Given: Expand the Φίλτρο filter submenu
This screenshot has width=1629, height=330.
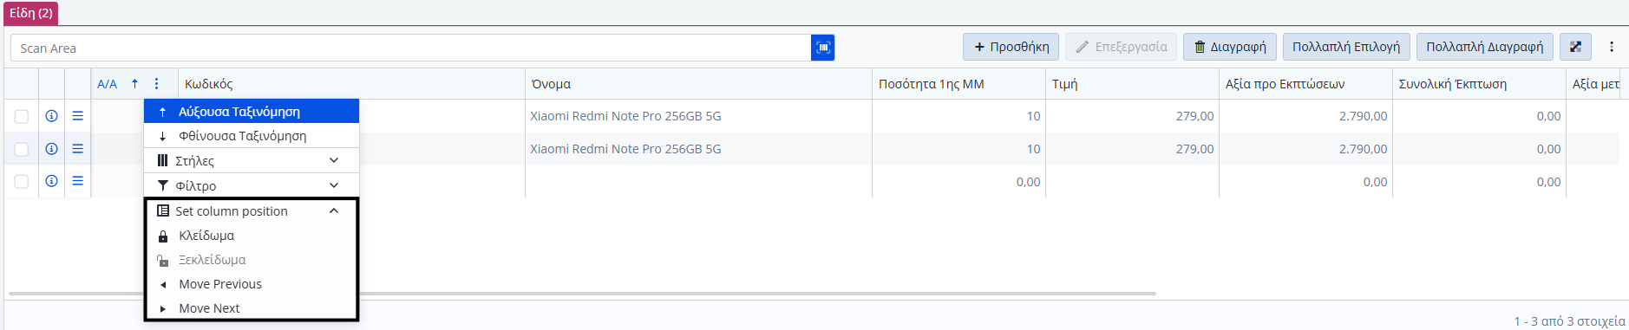Looking at the screenshot, I should click(252, 185).
